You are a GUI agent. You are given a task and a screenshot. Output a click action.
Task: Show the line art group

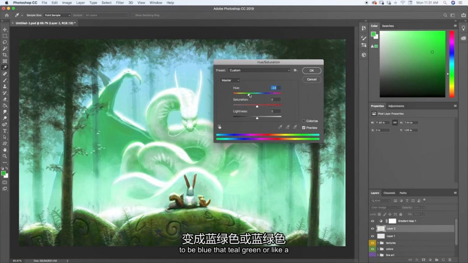click(x=372, y=255)
